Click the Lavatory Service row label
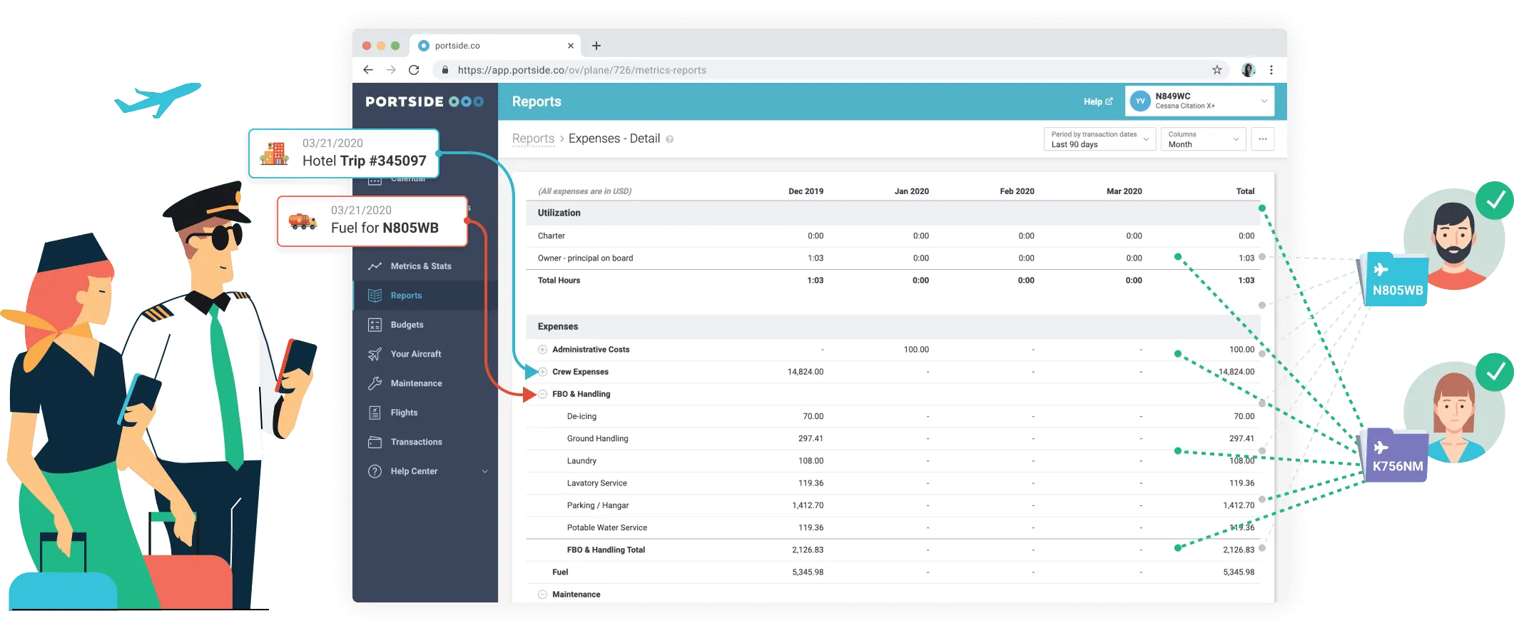Screen dimensions: 1514x631 click(x=596, y=483)
